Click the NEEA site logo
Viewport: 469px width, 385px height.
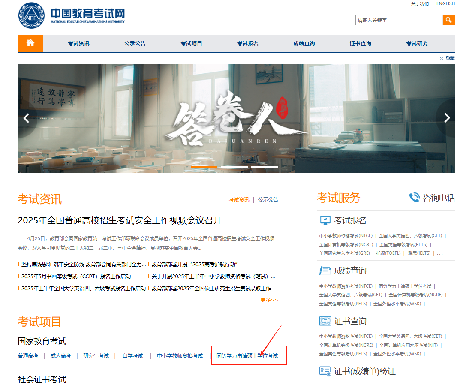(72, 15)
